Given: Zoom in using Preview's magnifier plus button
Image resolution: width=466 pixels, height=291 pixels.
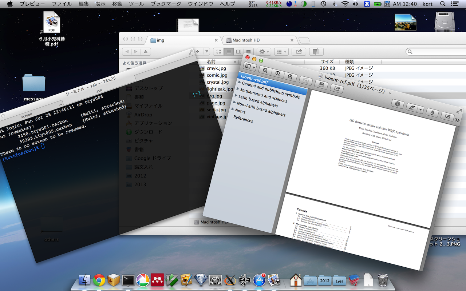Looking at the screenshot, I should coord(291,77).
